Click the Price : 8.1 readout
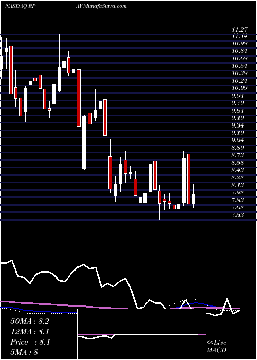Screen dimensions: 257x360 (x=30, y=342)
